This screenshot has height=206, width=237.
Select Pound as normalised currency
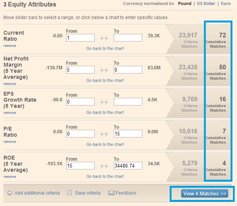tap(185, 4)
